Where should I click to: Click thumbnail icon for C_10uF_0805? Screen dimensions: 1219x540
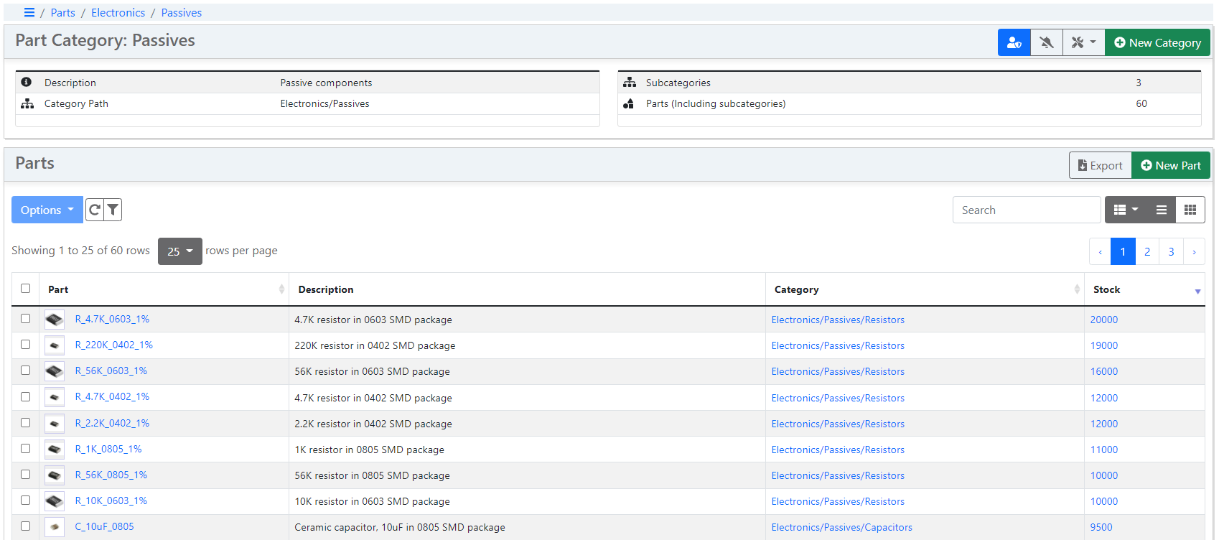[55, 527]
